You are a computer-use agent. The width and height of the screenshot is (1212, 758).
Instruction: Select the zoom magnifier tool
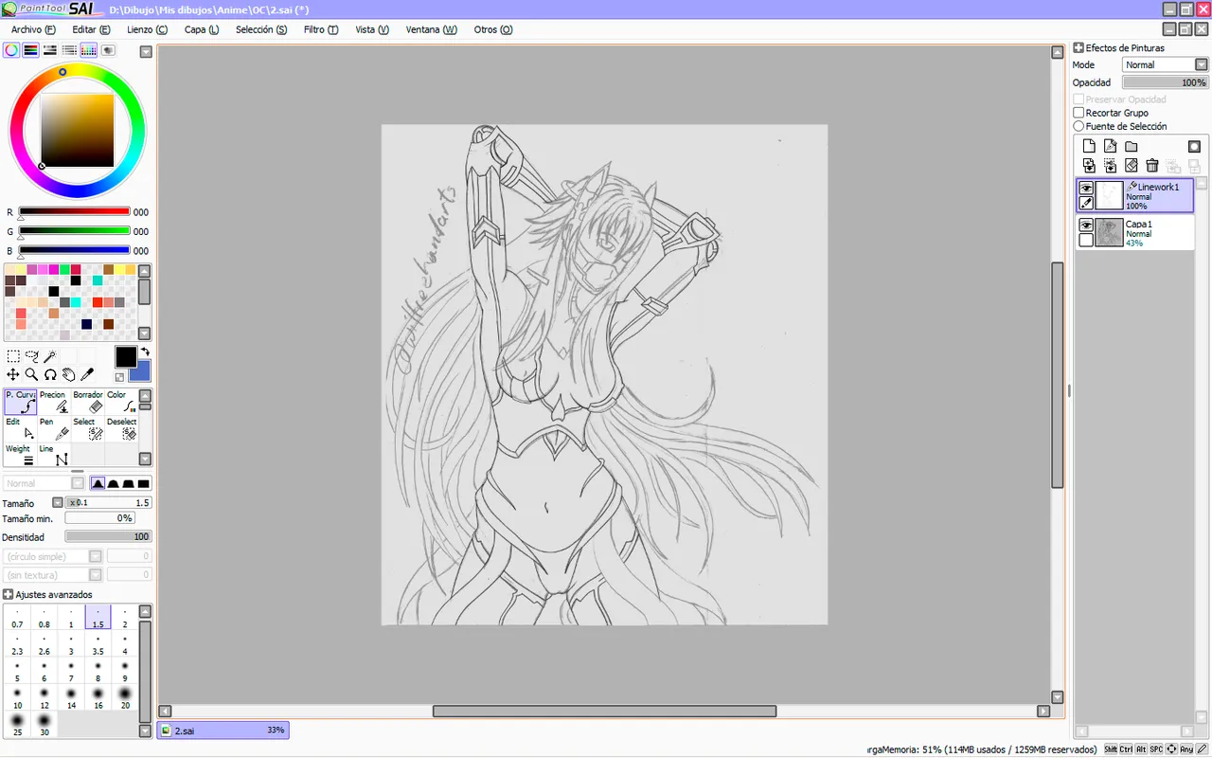32,375
